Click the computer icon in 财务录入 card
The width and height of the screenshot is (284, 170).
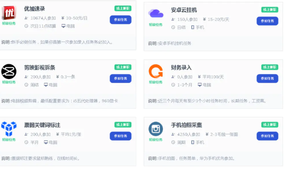[200, 85]
